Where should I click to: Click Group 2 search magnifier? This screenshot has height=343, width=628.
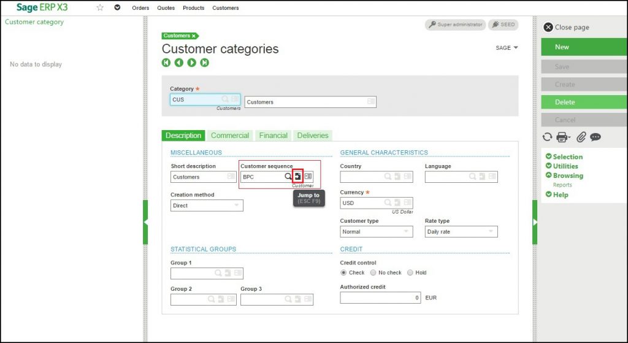211,299
